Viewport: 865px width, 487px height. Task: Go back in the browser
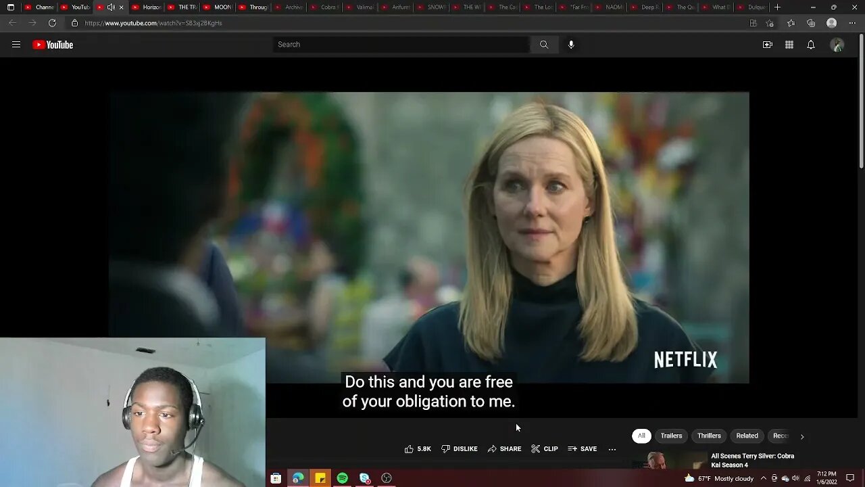pyautogui.click(x=12, y=23)
